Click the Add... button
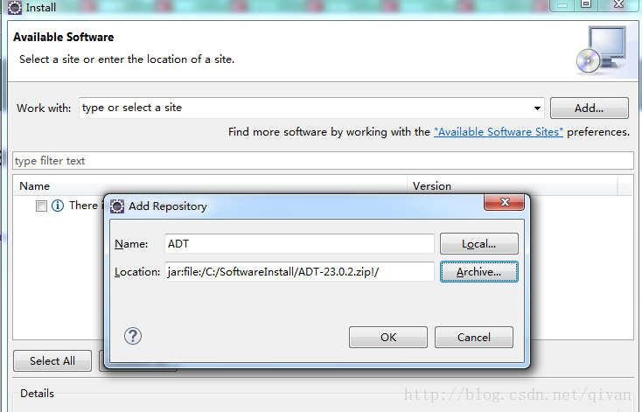642x412 pixels. click(x=590, y=108)
